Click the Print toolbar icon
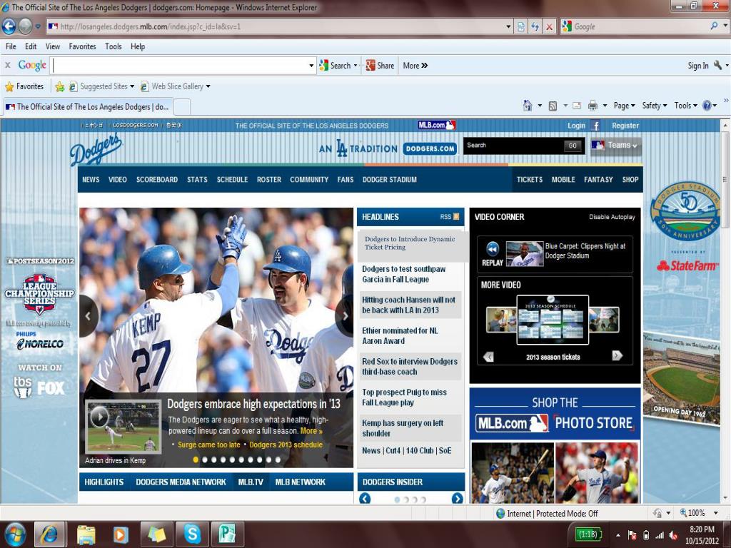Viewport: 731px width, 548px height. 593,106
